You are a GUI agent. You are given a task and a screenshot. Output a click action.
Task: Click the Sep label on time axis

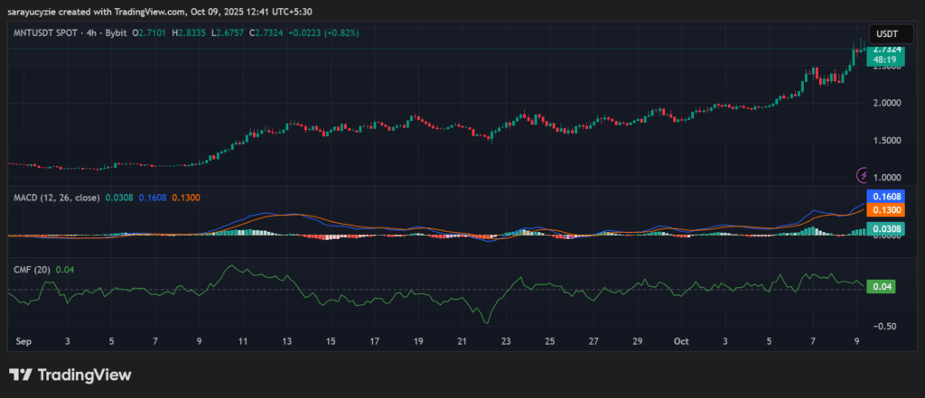point(23,343)
